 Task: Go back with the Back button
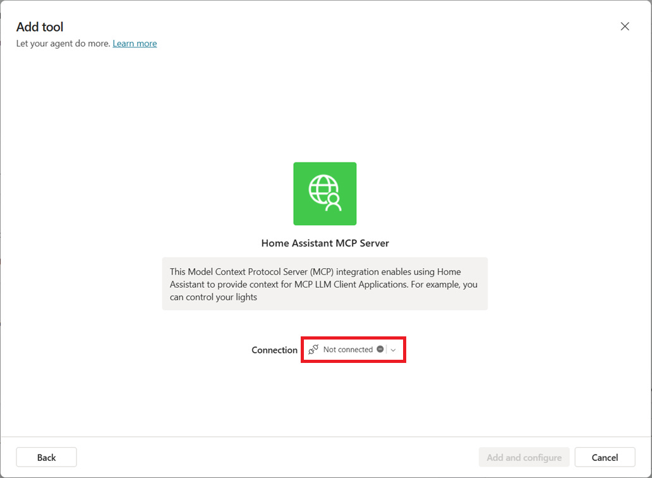point(47,457)
